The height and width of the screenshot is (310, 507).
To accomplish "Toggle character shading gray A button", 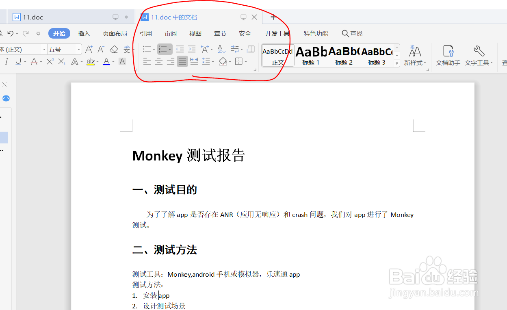I will coord(122,61).
